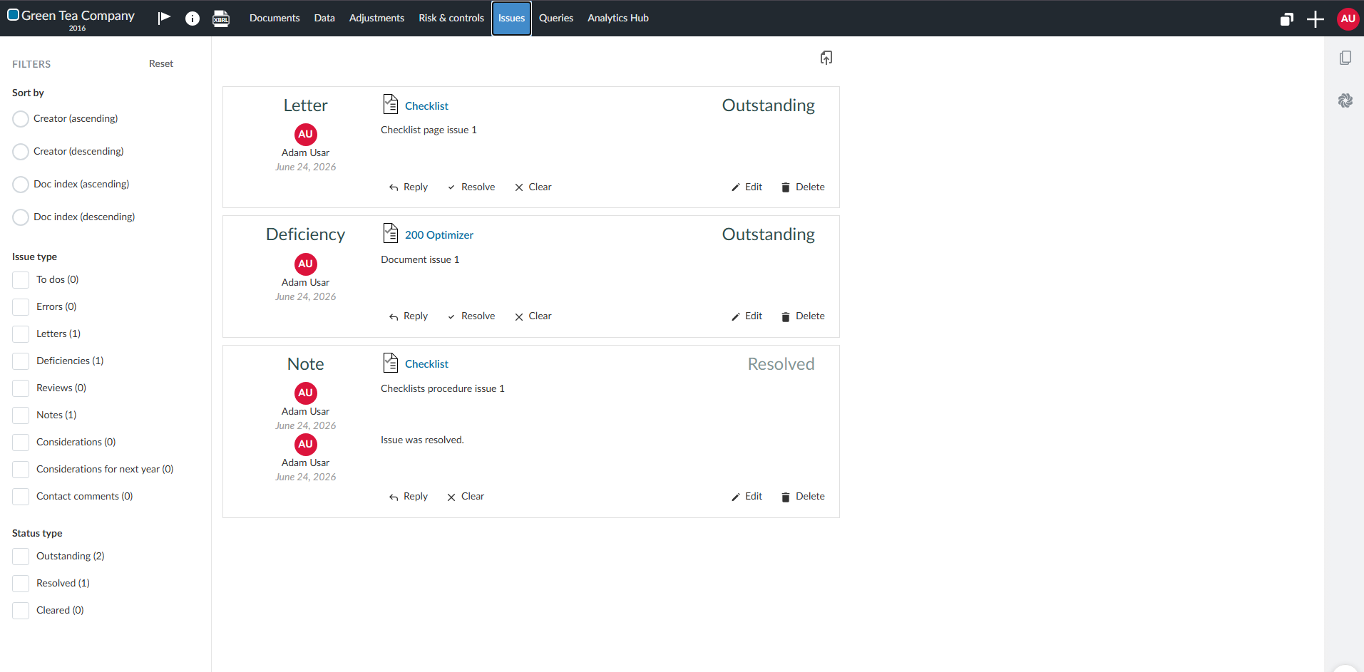
Task: Check the Contact comments (0) filter
Action: click(21, 497)
